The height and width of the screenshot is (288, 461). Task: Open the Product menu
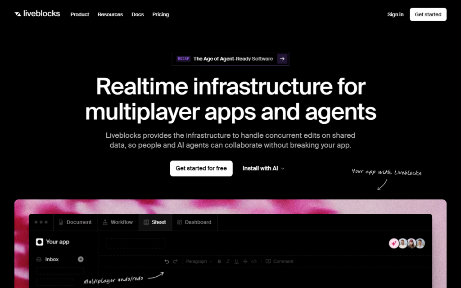(80, 14)
